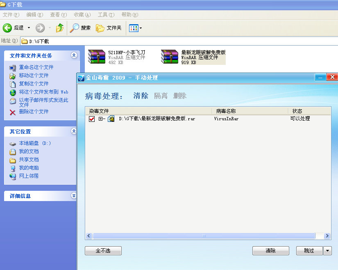The width and height of the screenshot is (338, 270).
Task: Click the horizontal scrollbar right arrow
Action: coord(327,236)
